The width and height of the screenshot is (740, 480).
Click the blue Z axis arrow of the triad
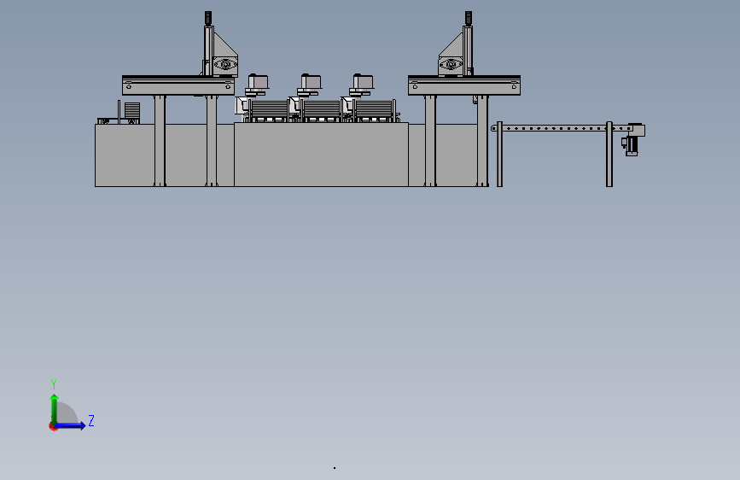(71, 425)
